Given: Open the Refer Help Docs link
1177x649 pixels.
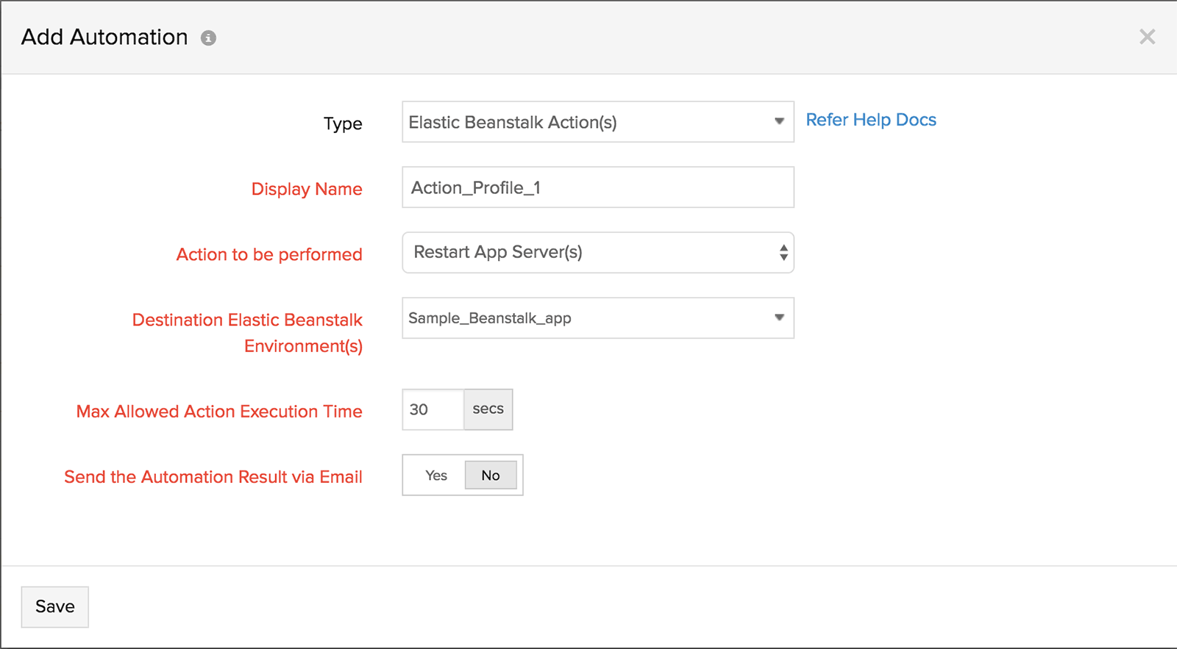Looking at the screenshot, I should pyautogui.click(x=871, y=120).
